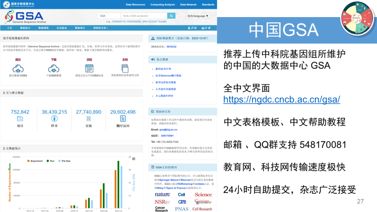This screenshot has height=212, width=377.
Task: Toggle the Run series in chart legend
Action: [51, 161]
